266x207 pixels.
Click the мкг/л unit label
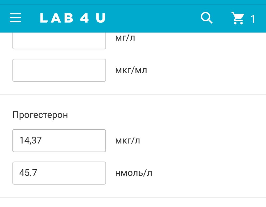(x=127, y=141)
